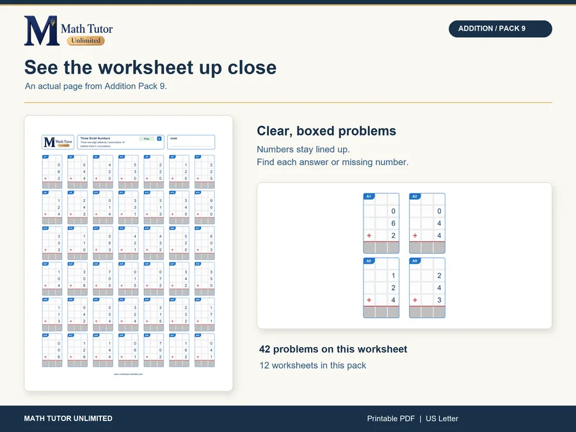Screen dimensions: 576x432
Task: Click the A9 label tab in enlarged preview
Action: tap(415, 261)
